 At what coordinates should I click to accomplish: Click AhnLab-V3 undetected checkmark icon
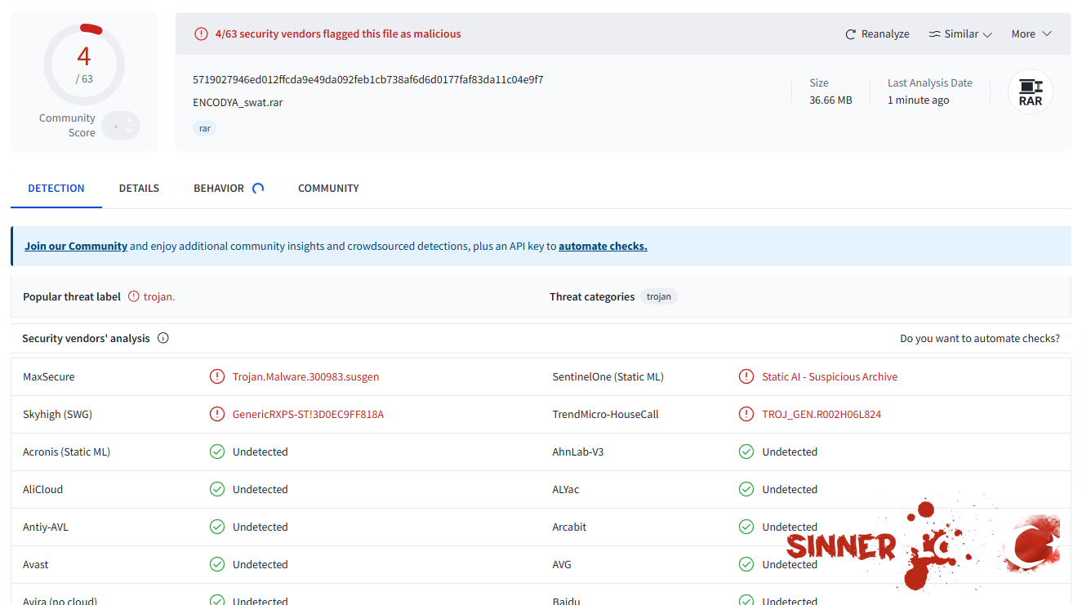pos(746,452)
